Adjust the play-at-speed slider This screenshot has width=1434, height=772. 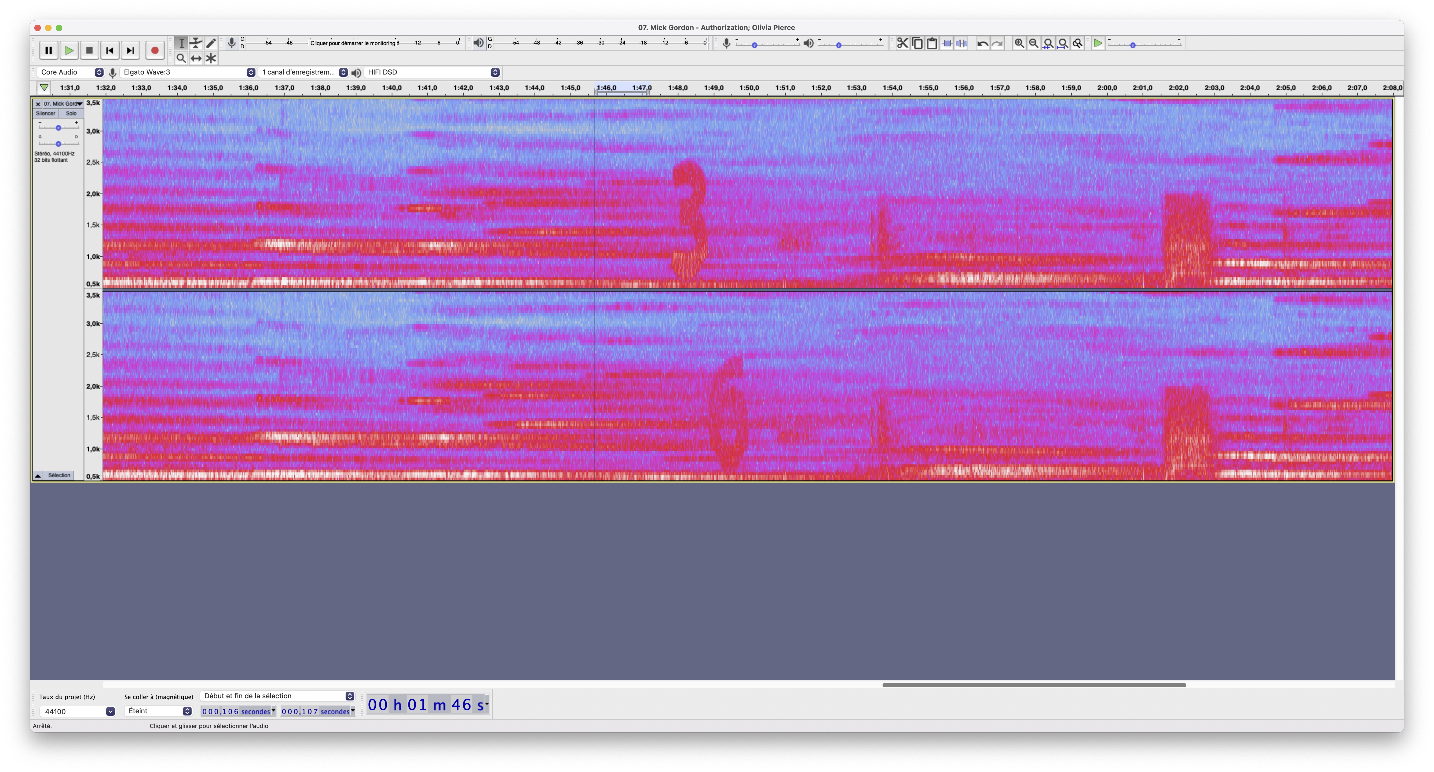1144,44
